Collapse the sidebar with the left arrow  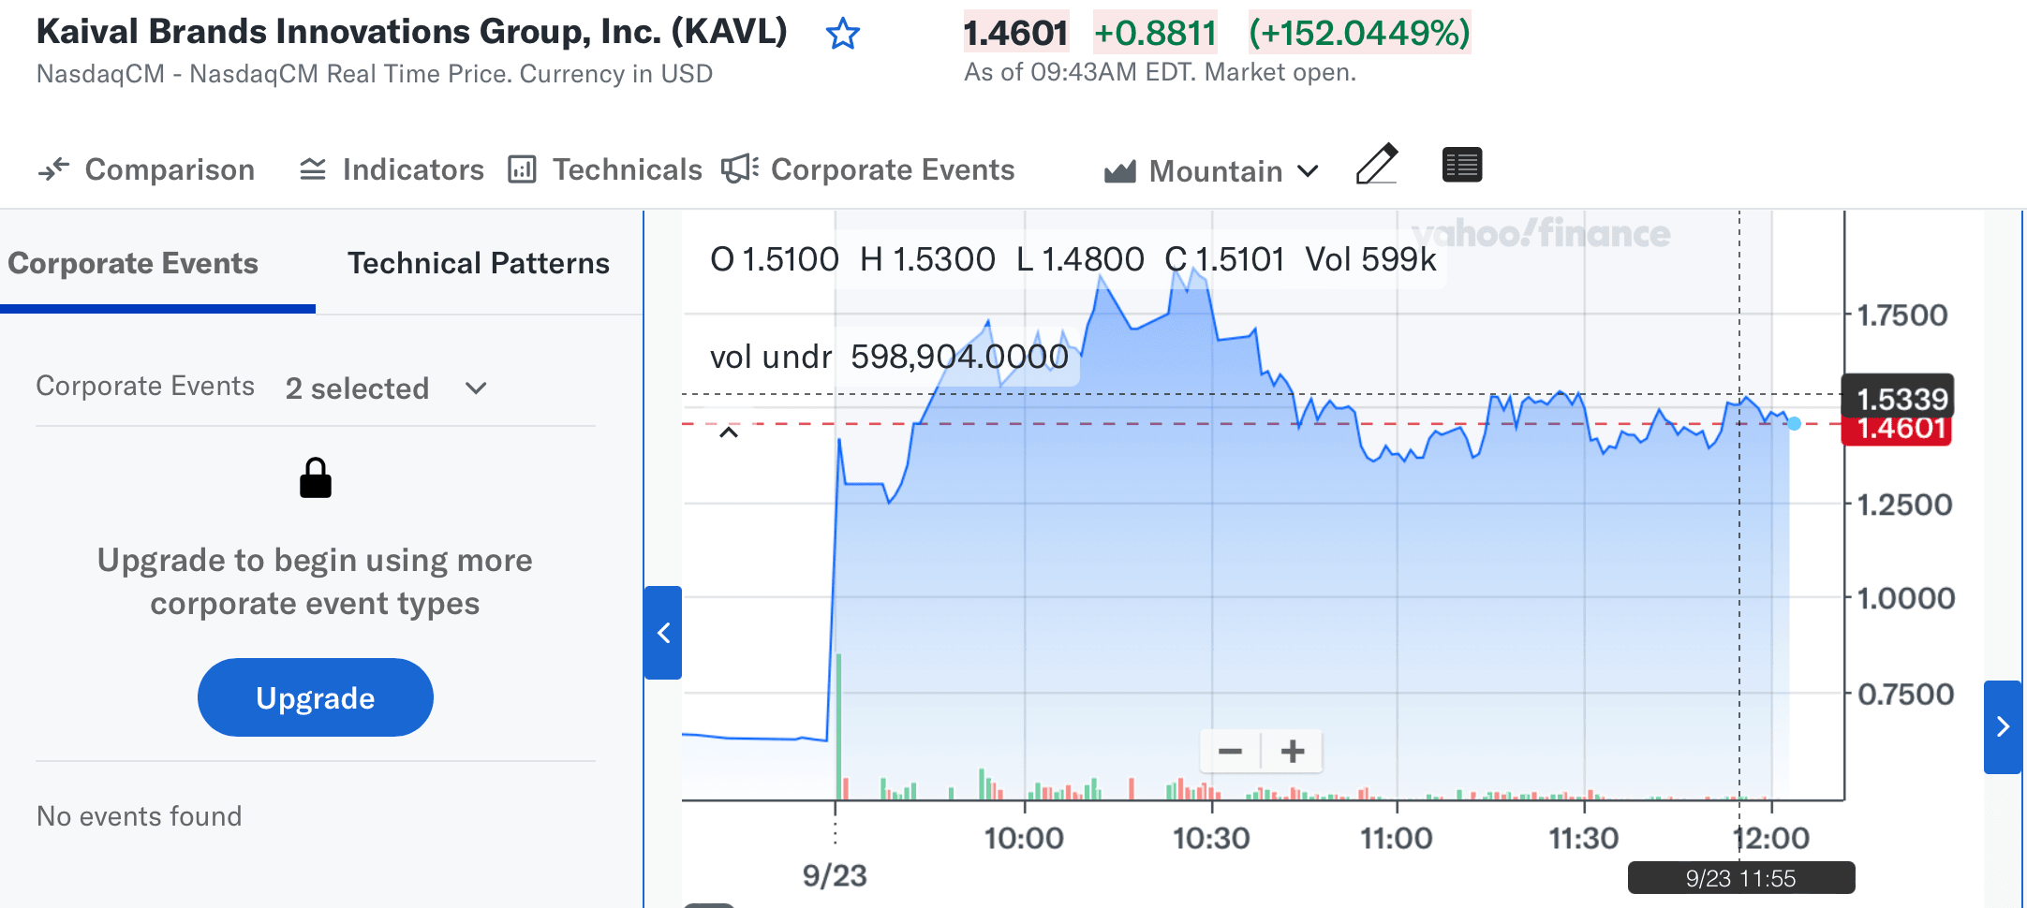[x=663, y=633]
